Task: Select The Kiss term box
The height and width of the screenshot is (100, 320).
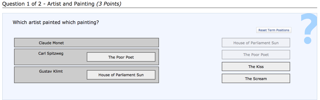Action: [x=256, y=66]
